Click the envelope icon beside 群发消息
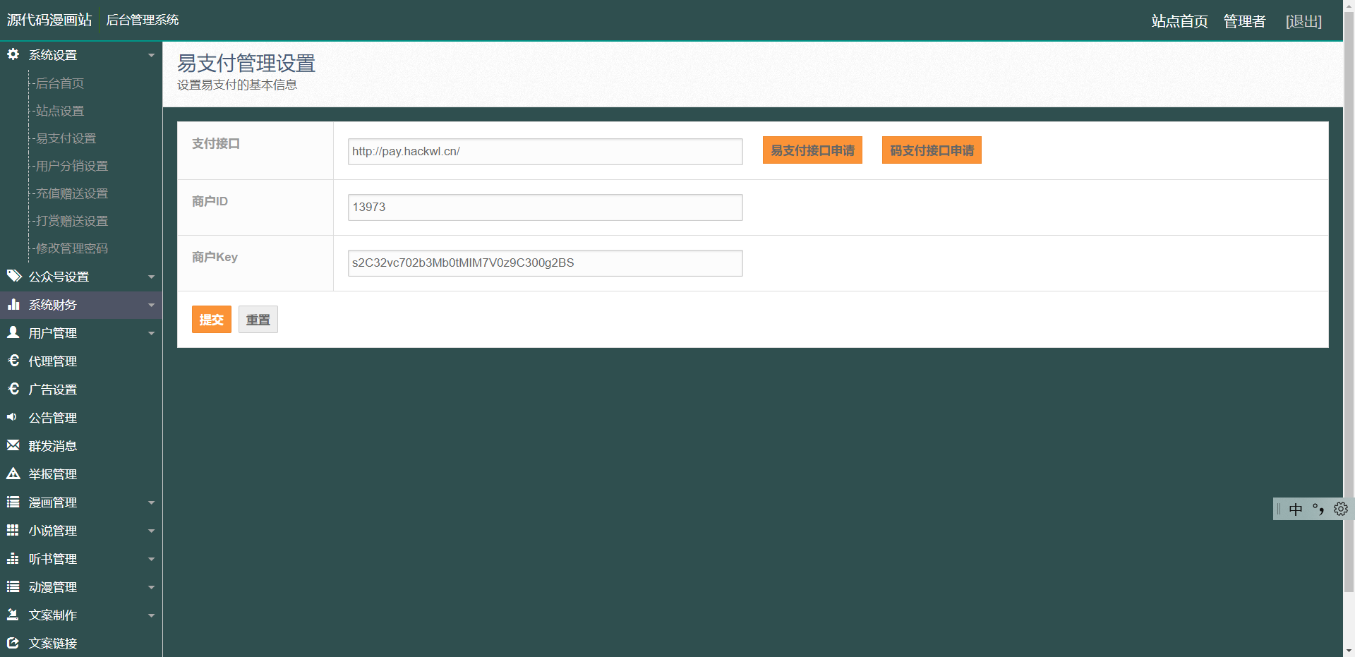The image size is (1355, 657). 13,445
